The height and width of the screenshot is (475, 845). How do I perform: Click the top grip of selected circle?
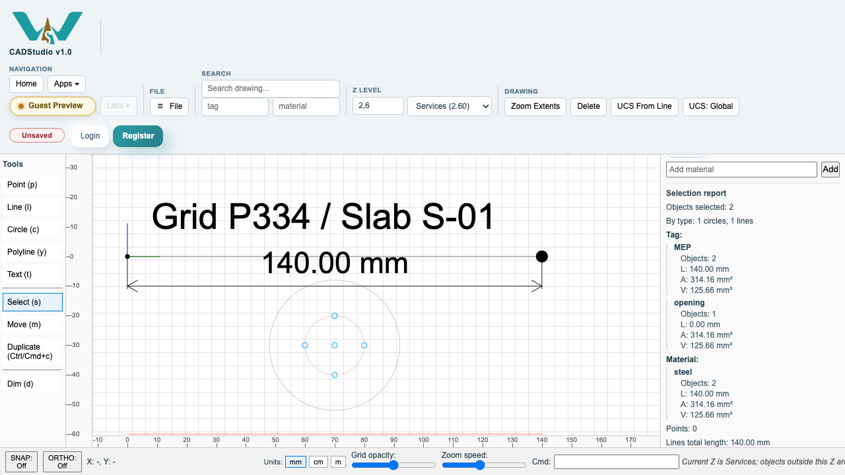click(x=335, y=316)
